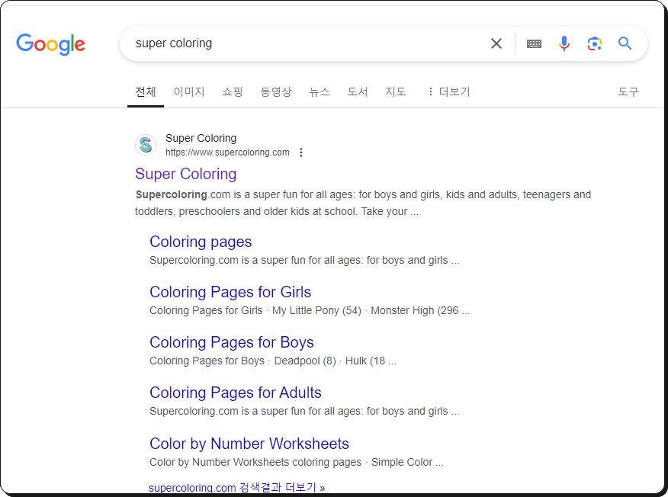668x497 pixels.
Task: Click the Super Coloring site favicon
Action: click(146, 145)
